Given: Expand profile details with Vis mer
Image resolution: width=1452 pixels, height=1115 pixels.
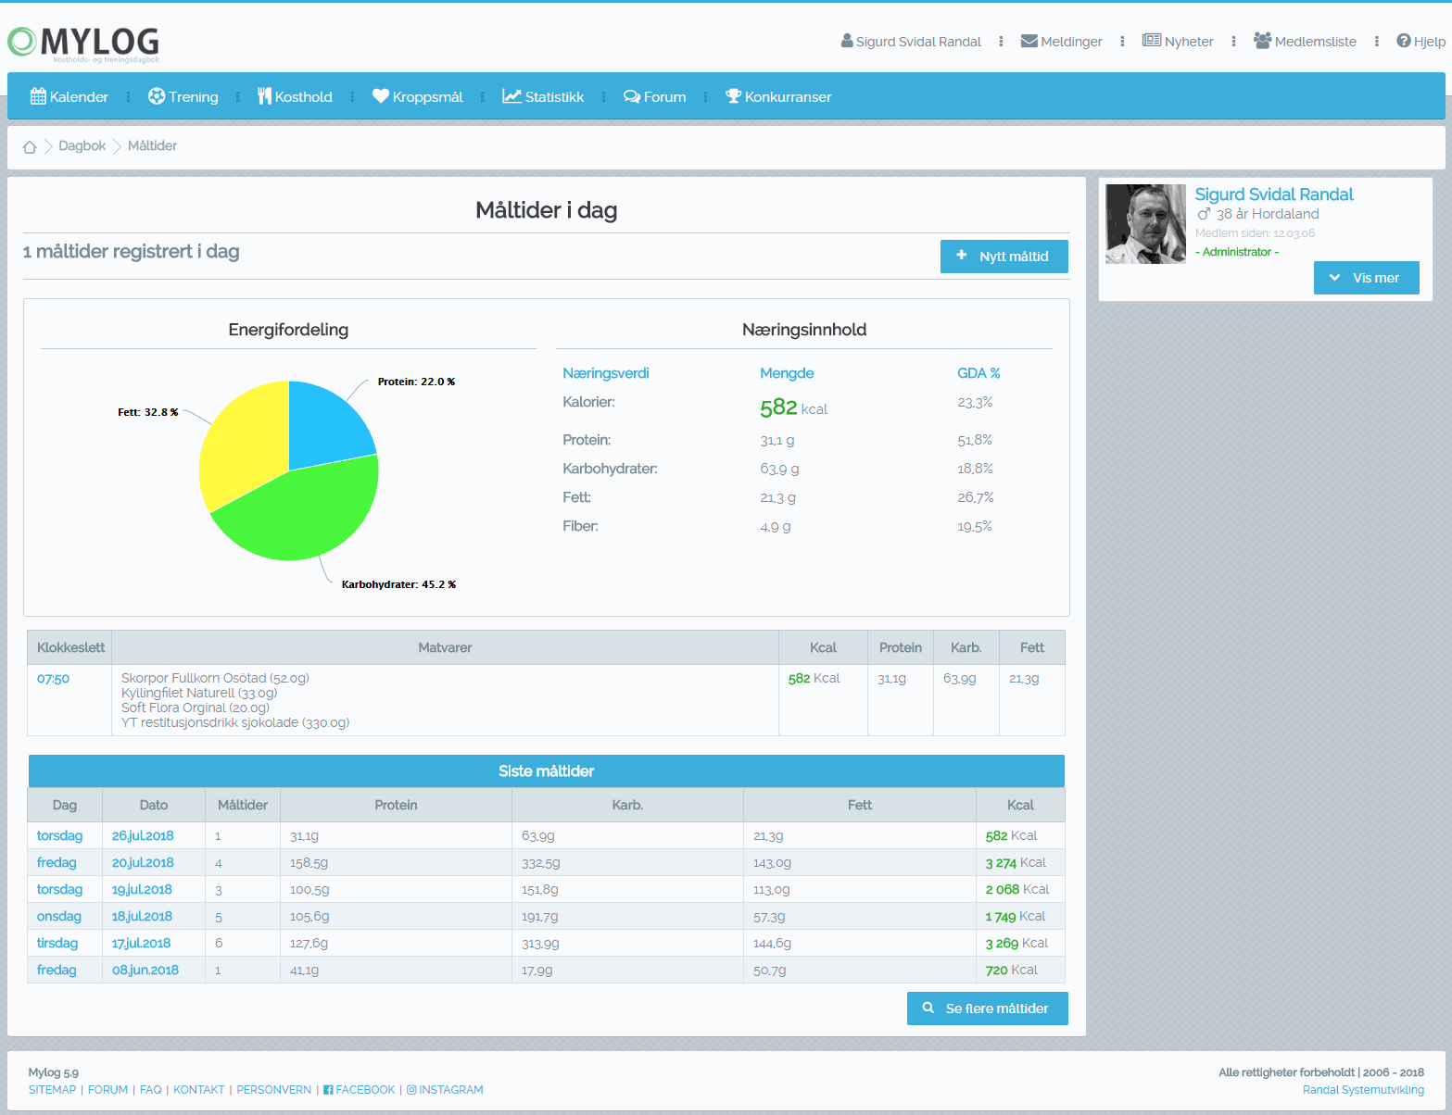Looking at the screenshot, I should (x=1366, y=278).
